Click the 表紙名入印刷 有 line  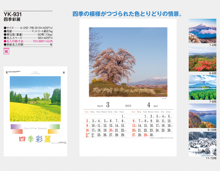[28, 45]
